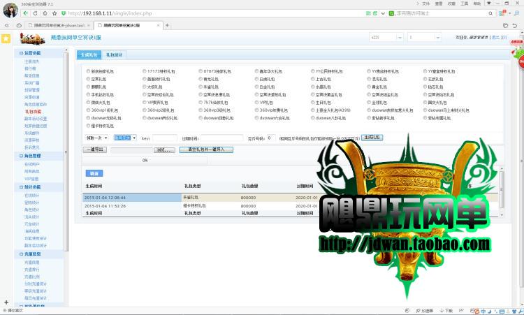Click the search magnifier in the search box
This screenshot has width=524, height=315.
pos(490,13)
